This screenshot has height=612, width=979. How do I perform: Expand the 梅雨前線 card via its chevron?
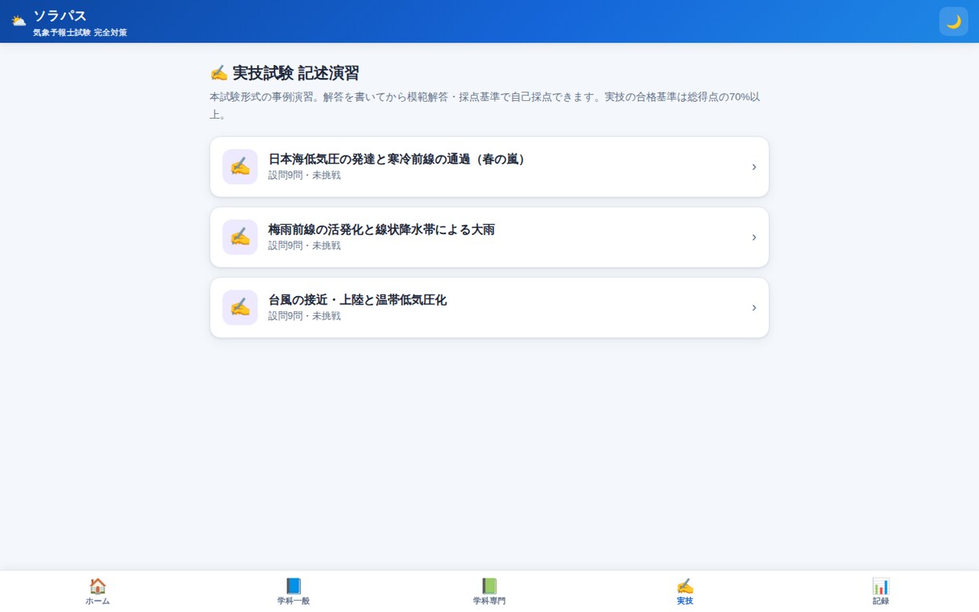(754, 237)
